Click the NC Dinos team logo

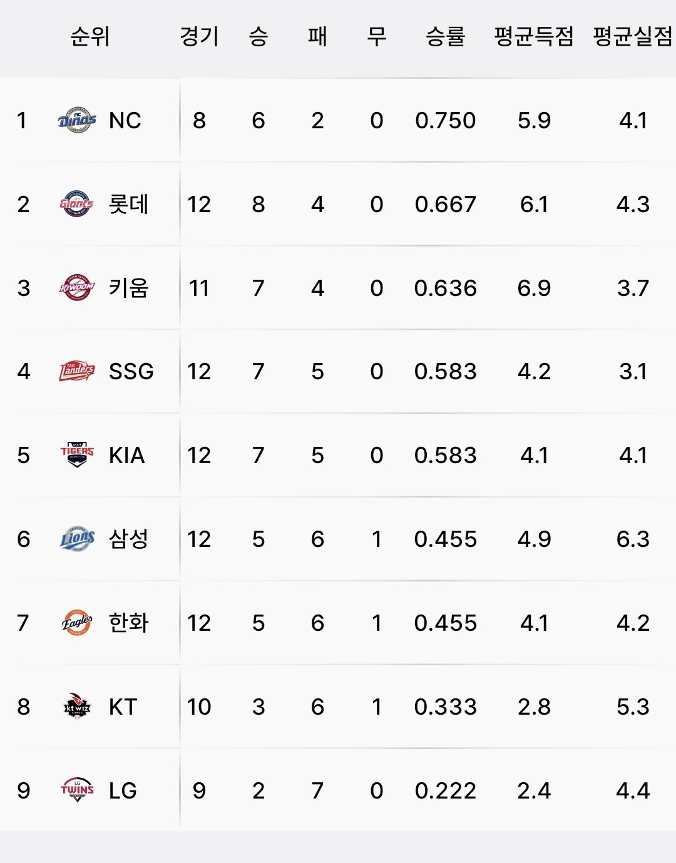coord(77,120)
